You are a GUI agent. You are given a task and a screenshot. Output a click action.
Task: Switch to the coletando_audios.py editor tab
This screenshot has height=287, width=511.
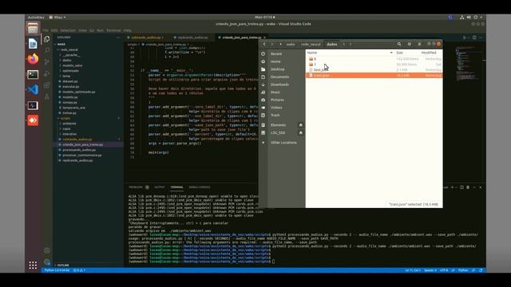pyautogui.click(x=146, y=37)
